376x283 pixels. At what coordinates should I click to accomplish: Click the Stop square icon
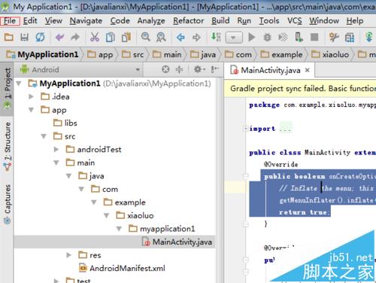pos(314,38)
